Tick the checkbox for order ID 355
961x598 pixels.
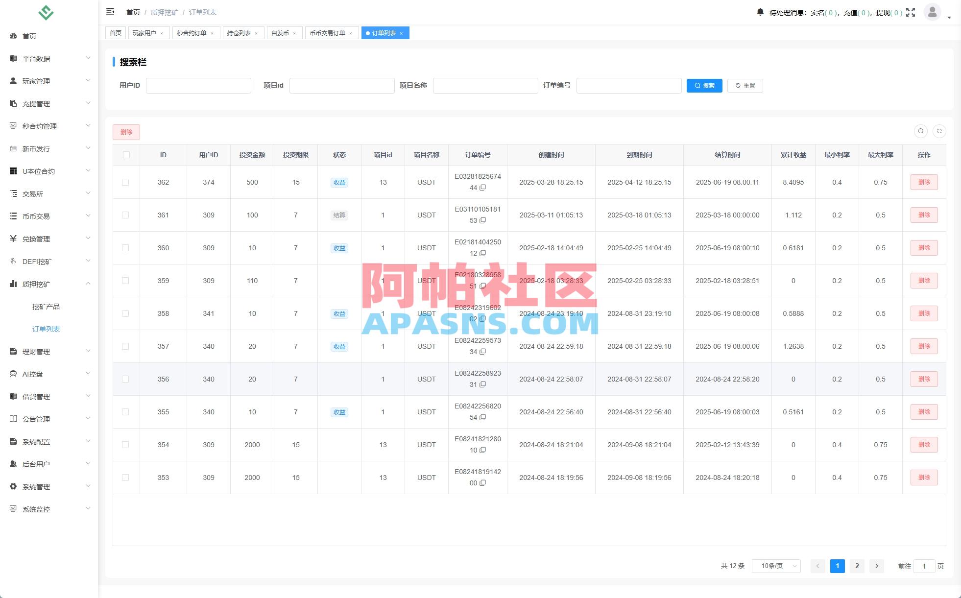126,412
